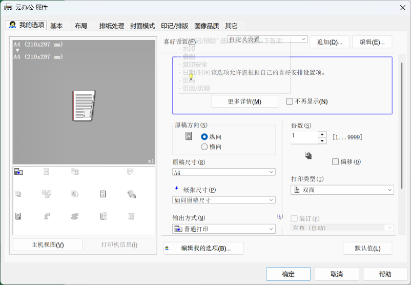
Task: Open the 图像品质 tab
Action: (x=207, y=26)
